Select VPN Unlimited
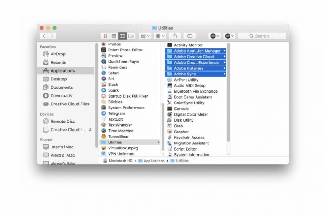The image size is (326, 216). (130, 154)
